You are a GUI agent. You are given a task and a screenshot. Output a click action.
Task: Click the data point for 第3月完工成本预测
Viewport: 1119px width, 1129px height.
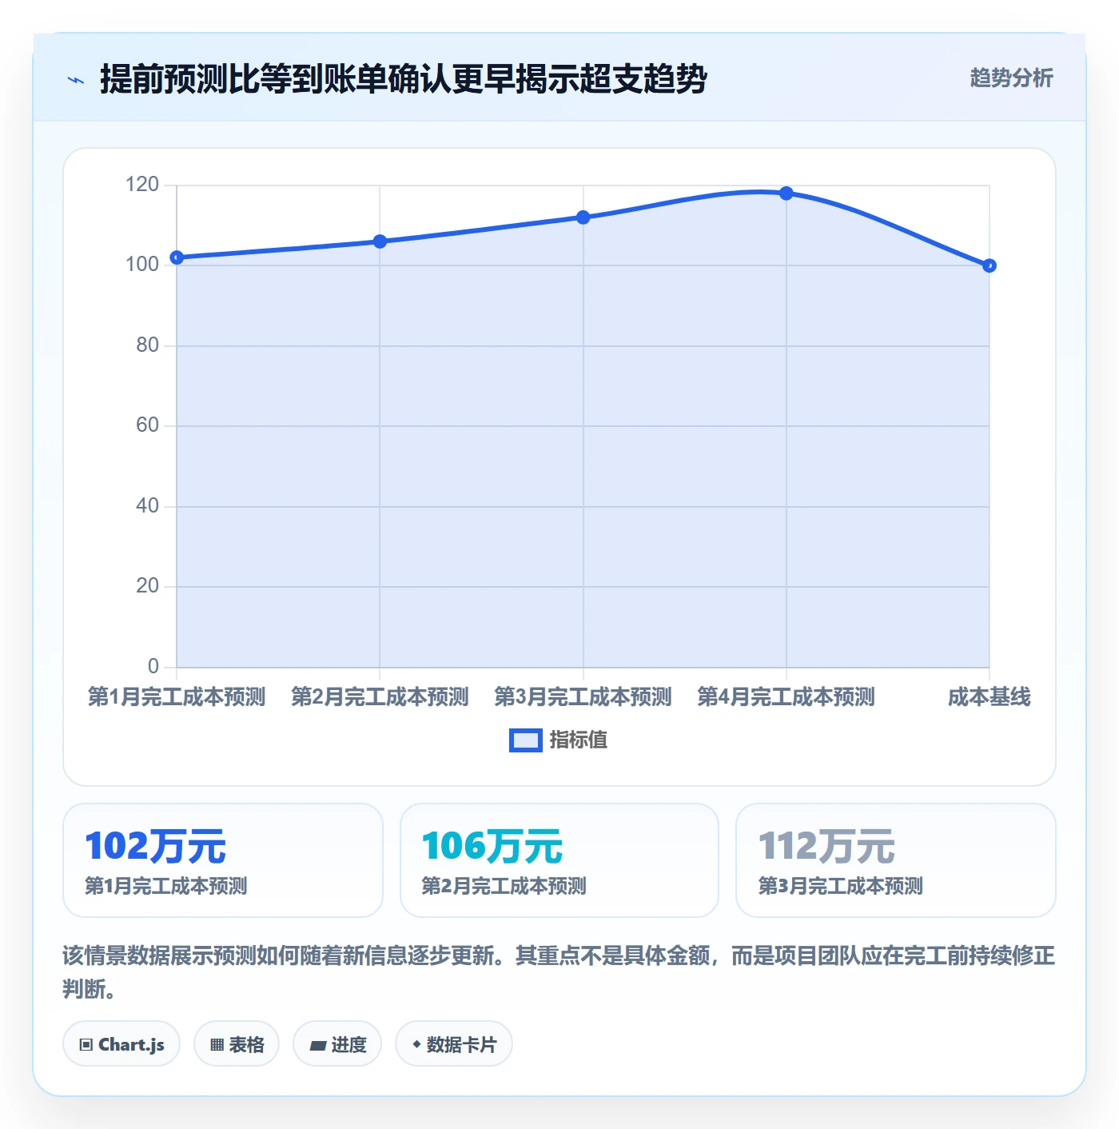(x=583, y=217)
